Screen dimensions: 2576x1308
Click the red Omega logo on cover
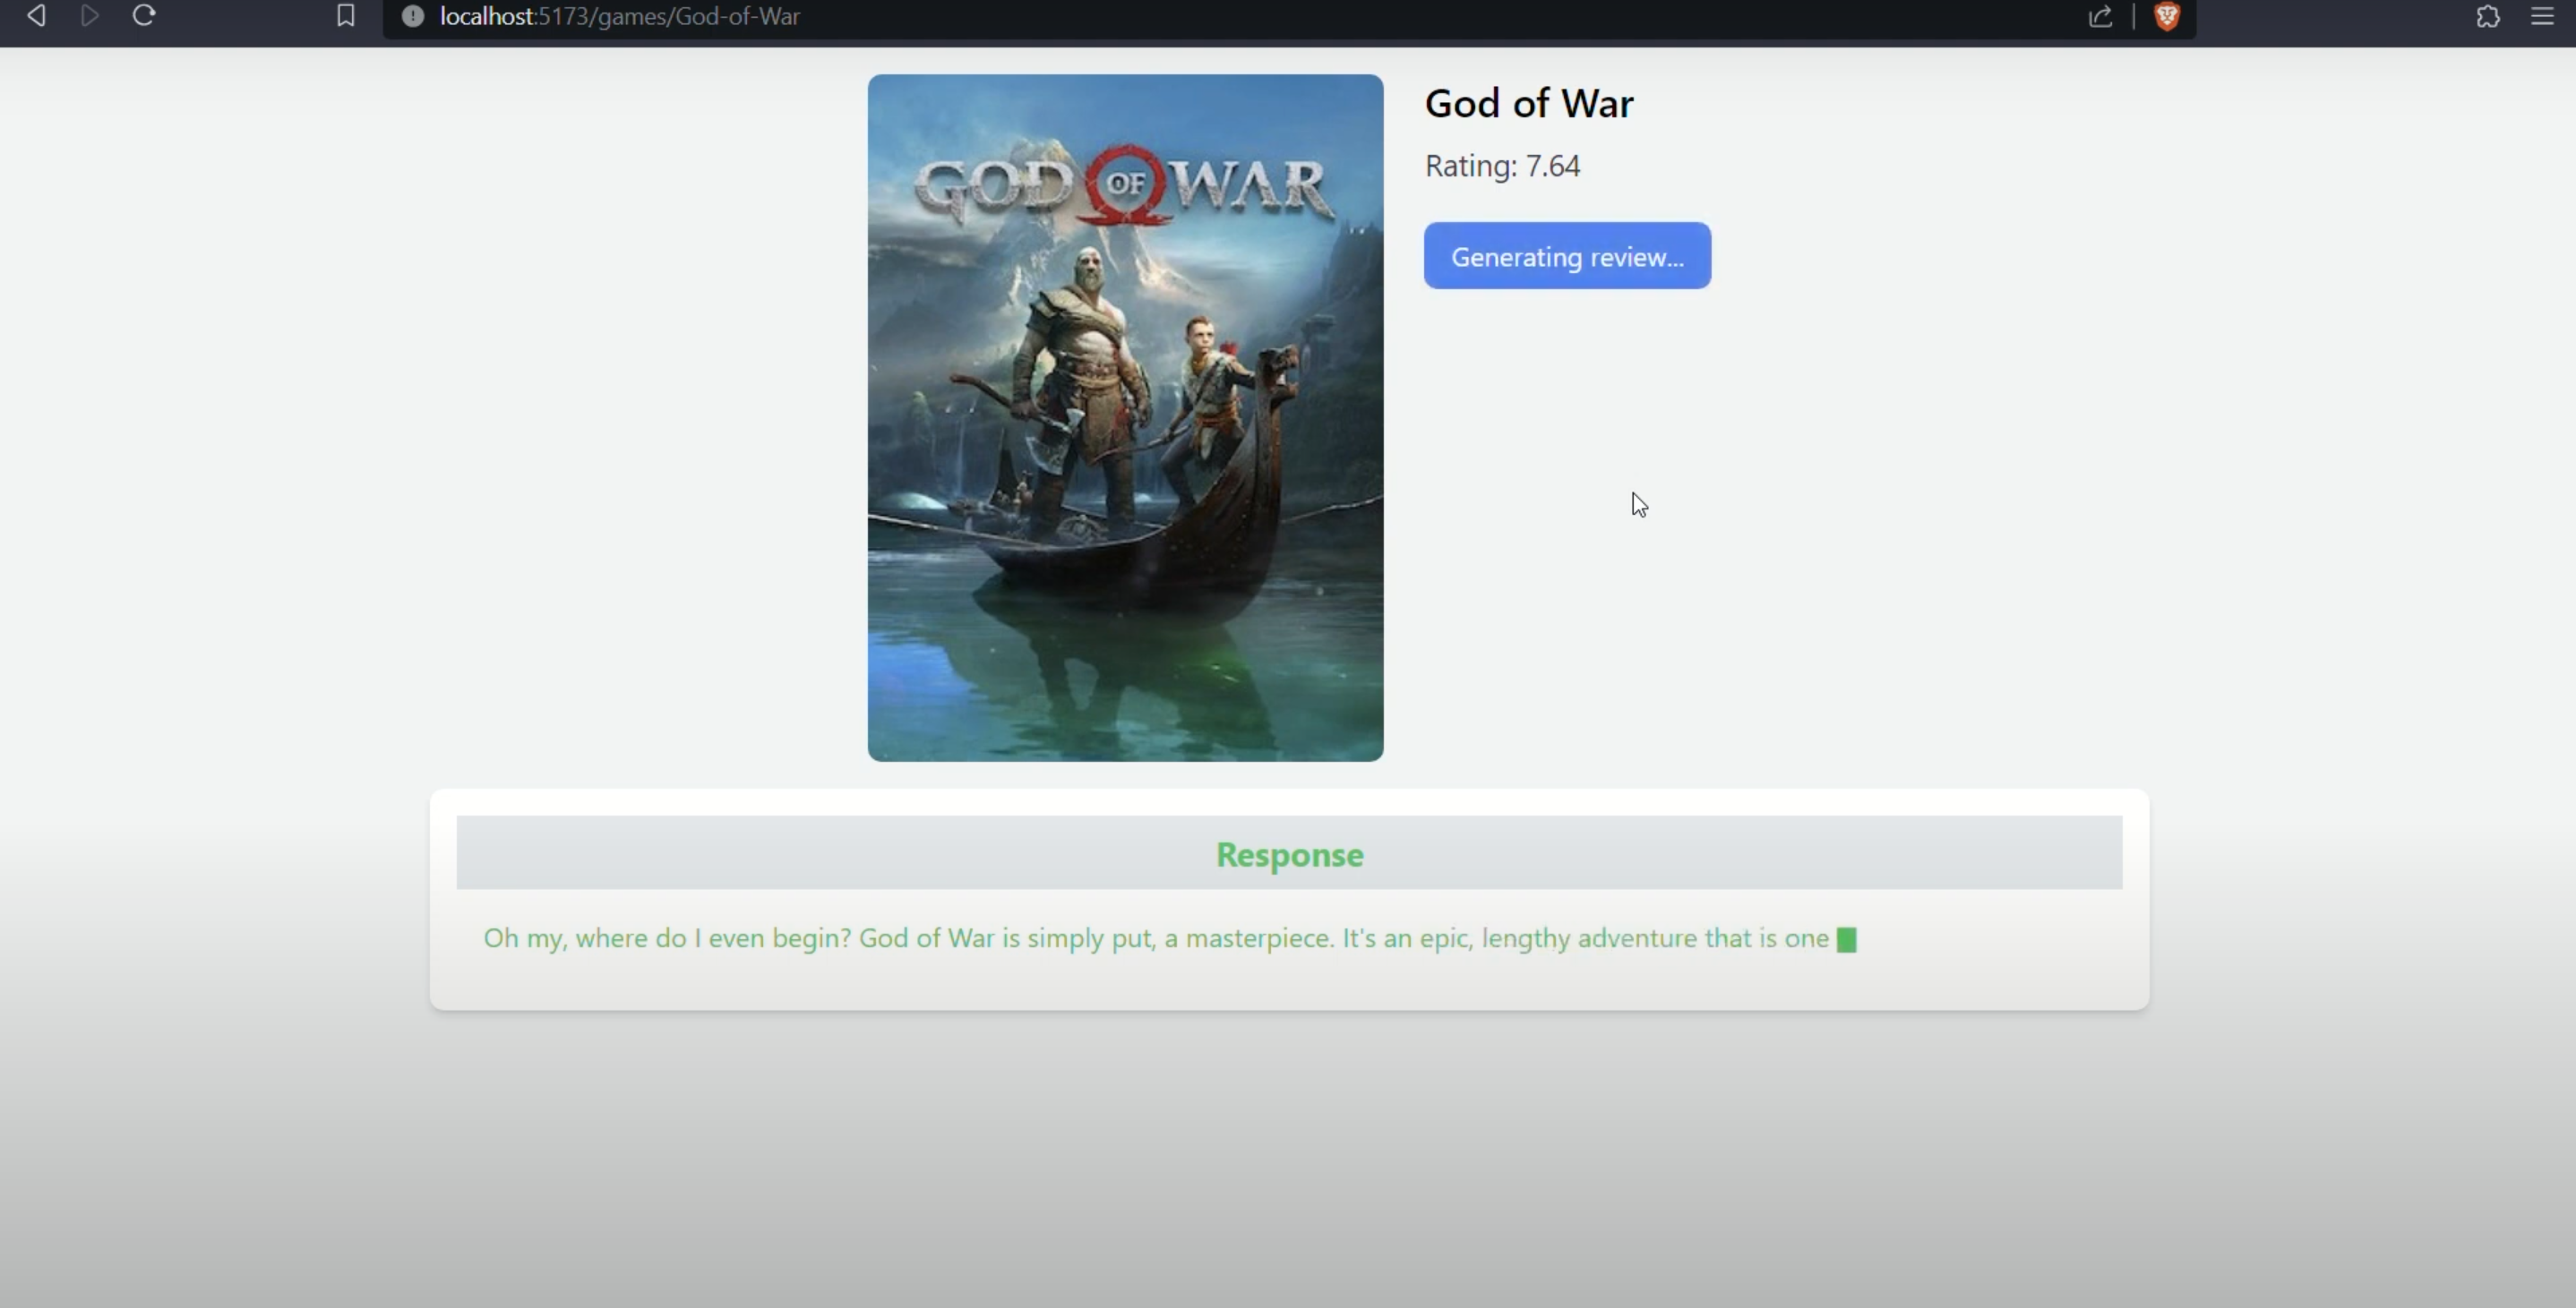[x=1126, y=184]
